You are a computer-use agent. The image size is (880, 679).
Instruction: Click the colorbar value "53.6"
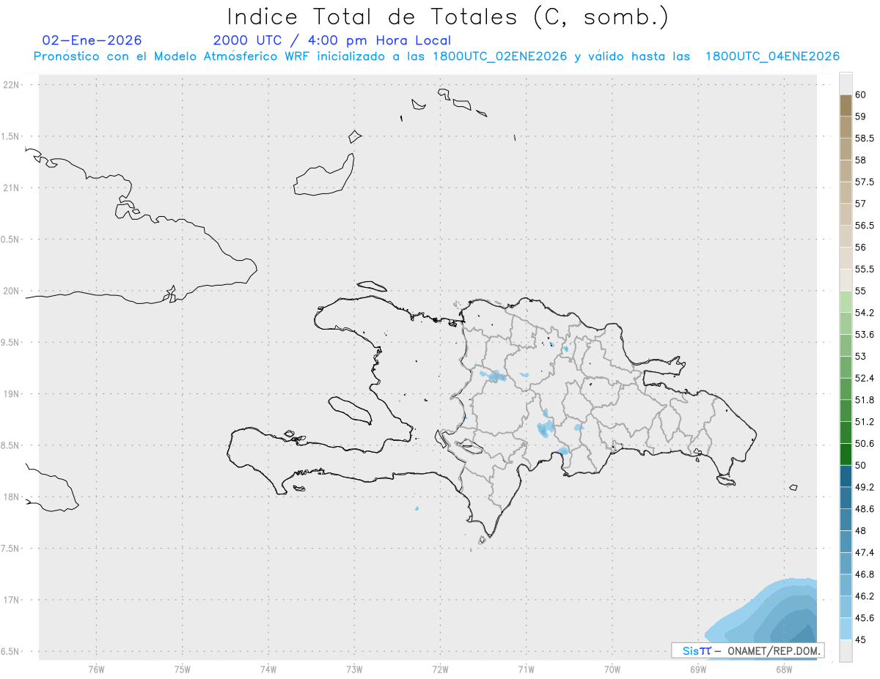(x=865, y=335)
